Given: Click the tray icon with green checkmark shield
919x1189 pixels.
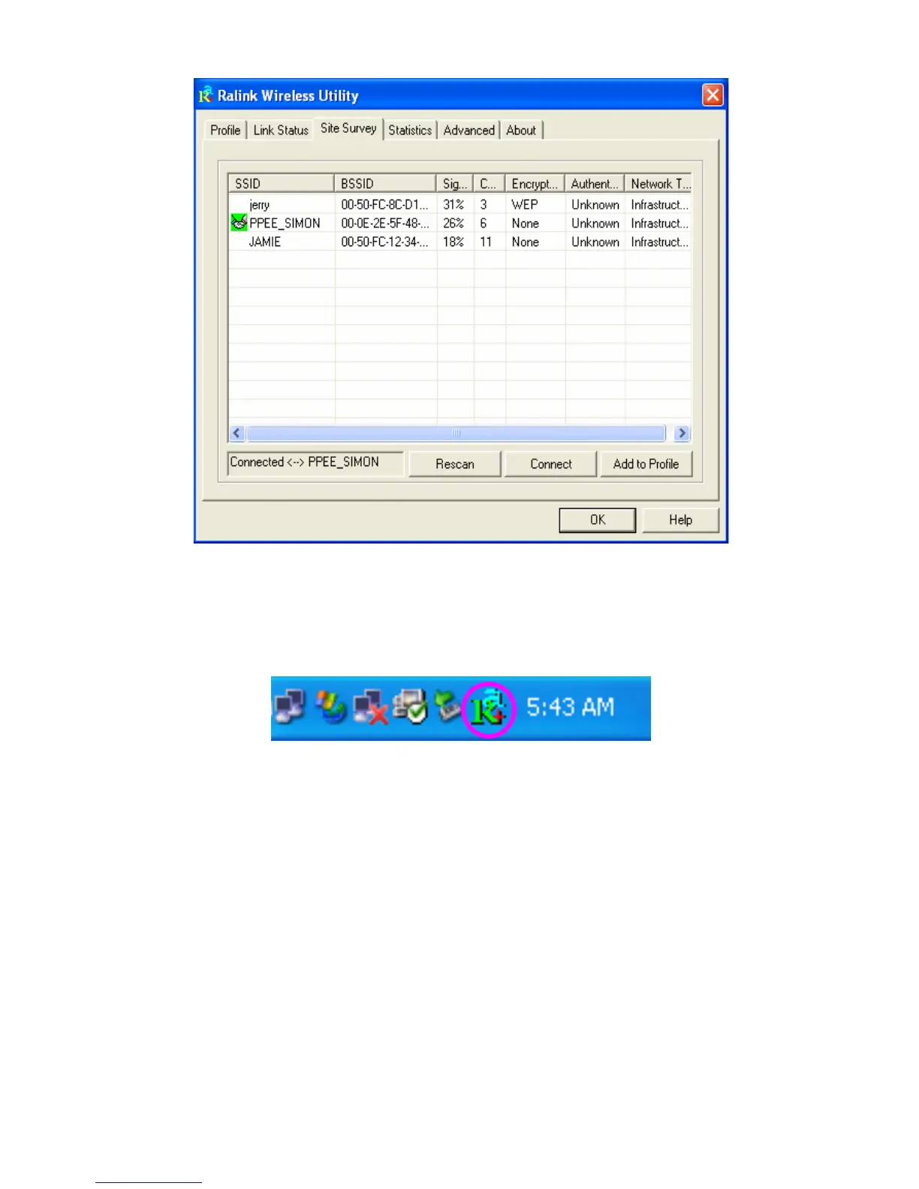Looking at the screenshot, I should pos(410,707).
